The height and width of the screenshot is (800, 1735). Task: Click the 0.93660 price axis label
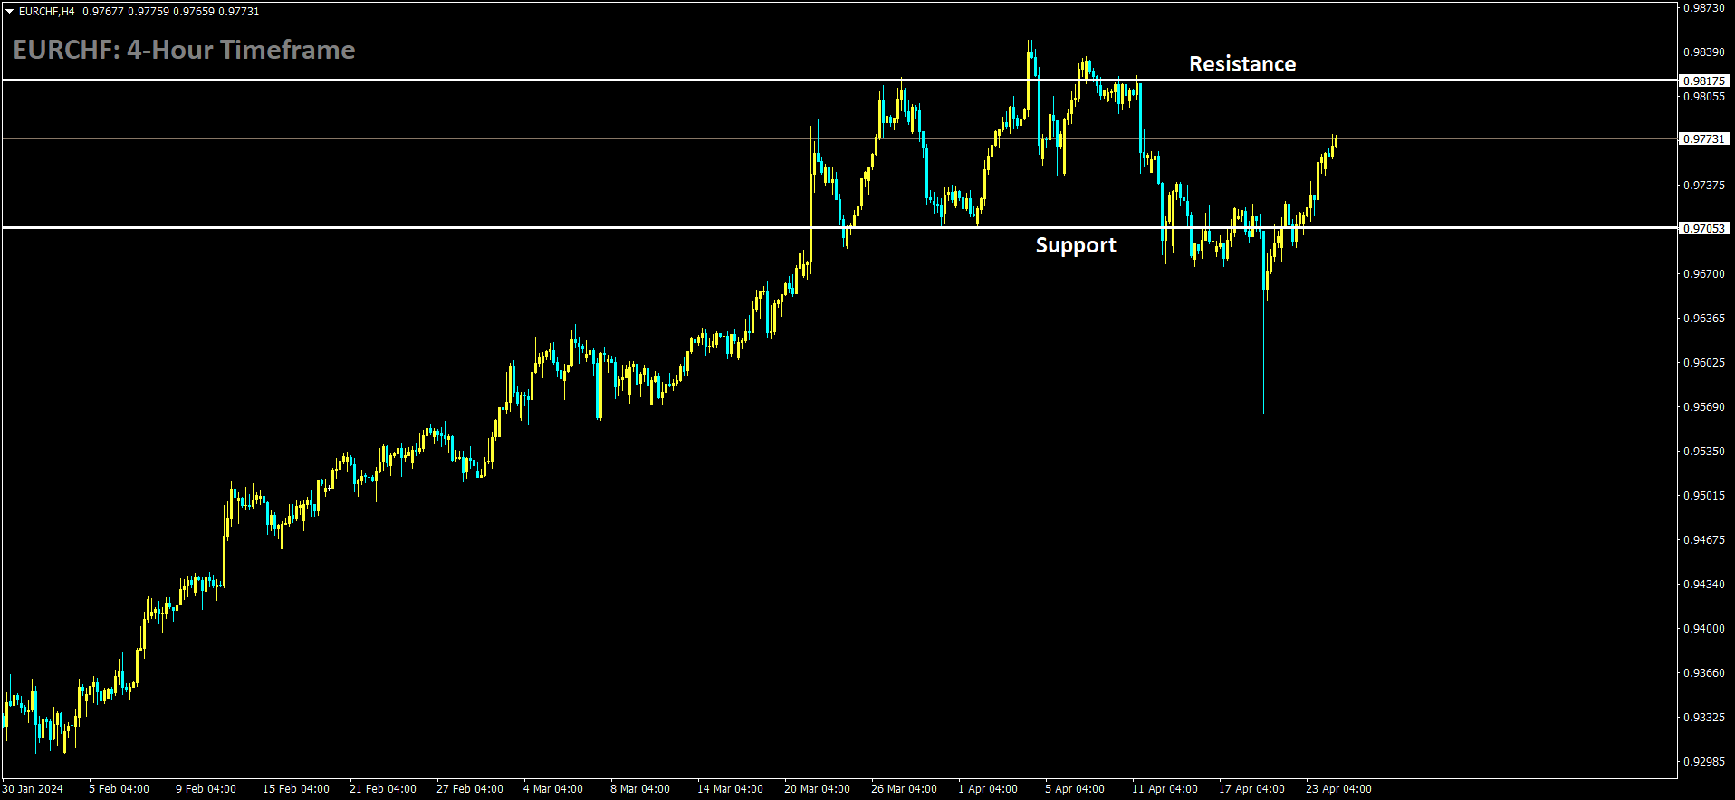(1703, 672)
